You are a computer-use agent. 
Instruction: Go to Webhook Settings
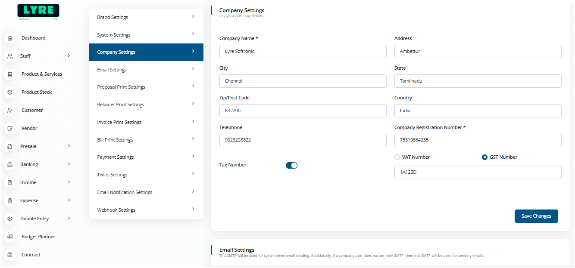(x=146, y=210)
